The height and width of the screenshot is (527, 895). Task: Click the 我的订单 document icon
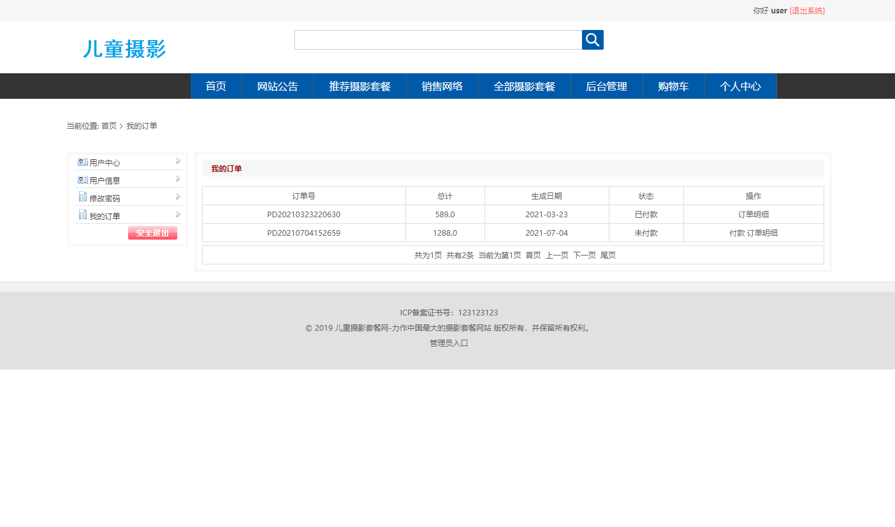point(83,215)
